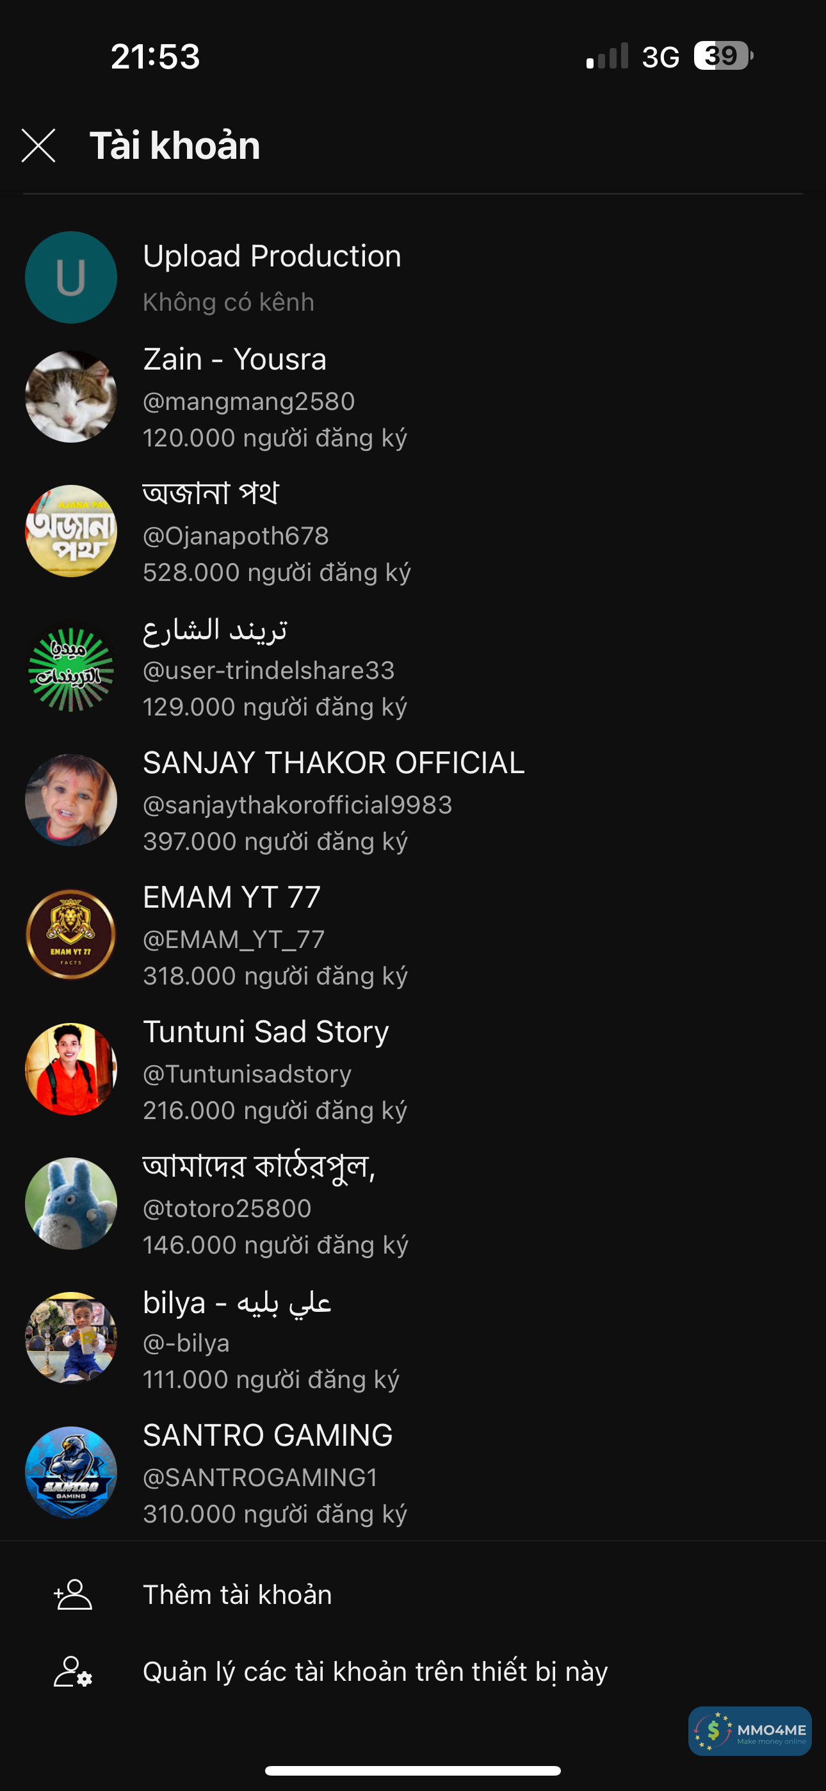Select the totoro25800 plush avatar
826x1791 pixels.
tap(71, 1204)
